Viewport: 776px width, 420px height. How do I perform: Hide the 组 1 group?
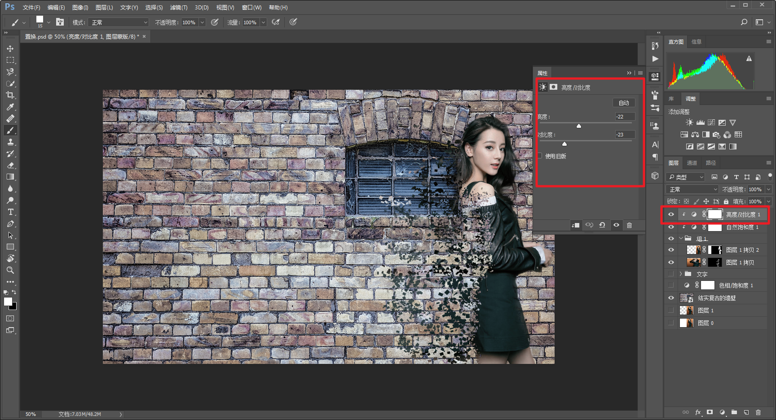click(x=671, y=238)
